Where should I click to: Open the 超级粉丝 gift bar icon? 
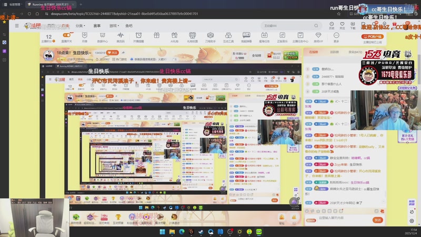point(90,219)
